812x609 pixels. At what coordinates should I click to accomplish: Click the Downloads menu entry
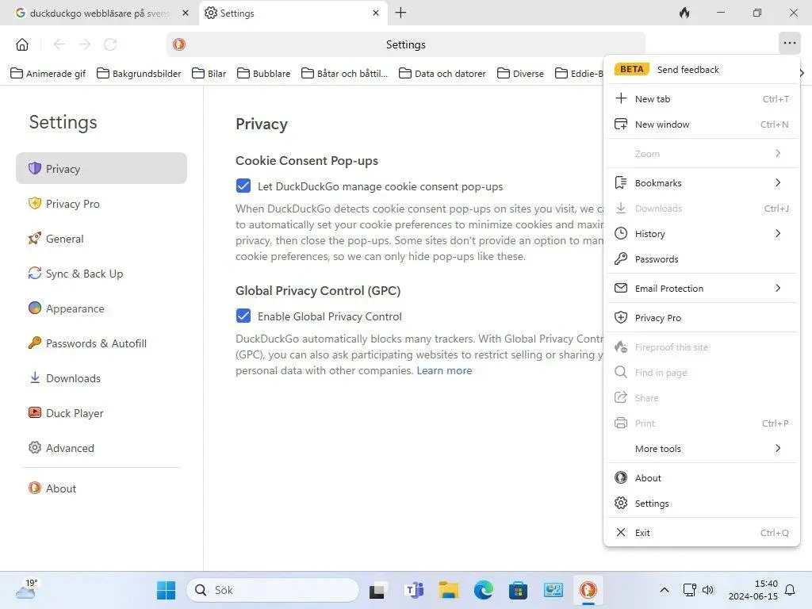[702, 209]
